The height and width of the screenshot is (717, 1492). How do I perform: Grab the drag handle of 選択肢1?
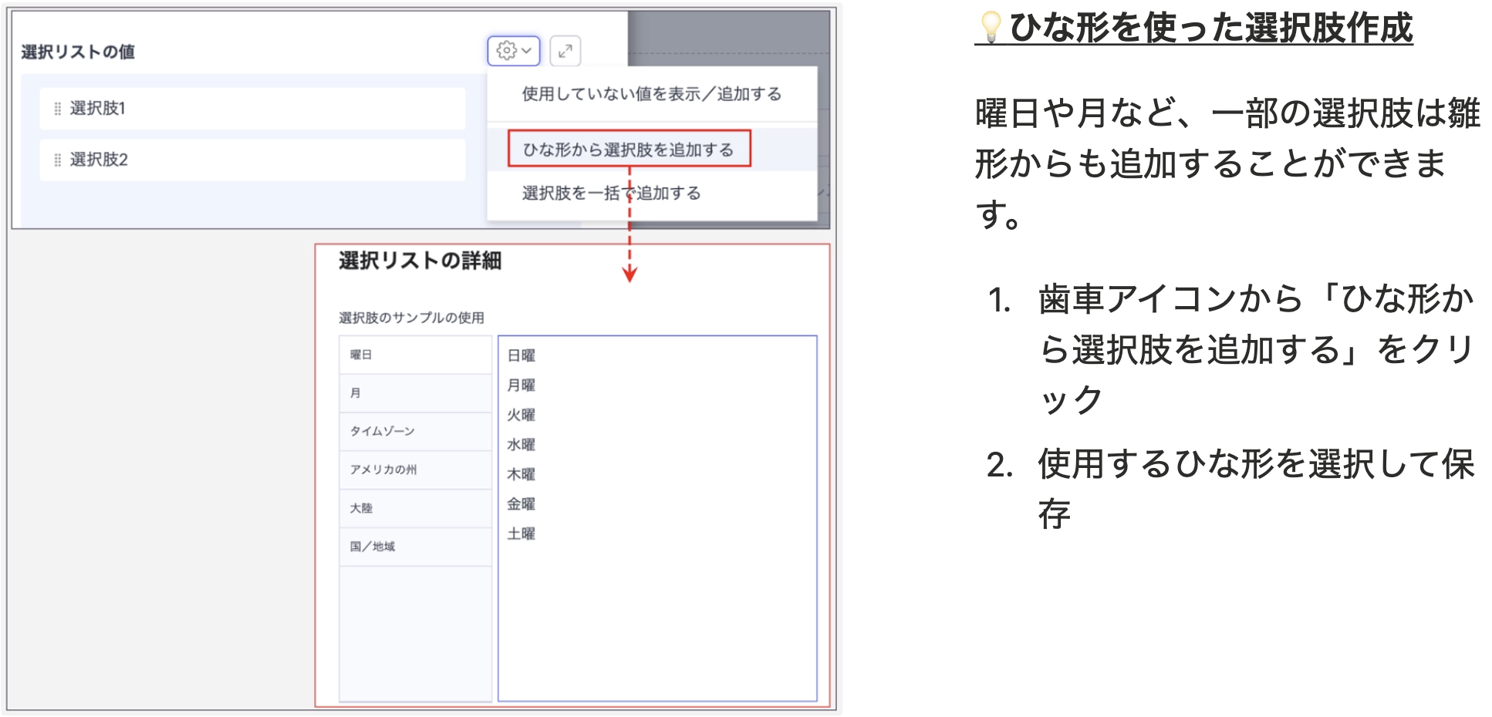[57, 109]
